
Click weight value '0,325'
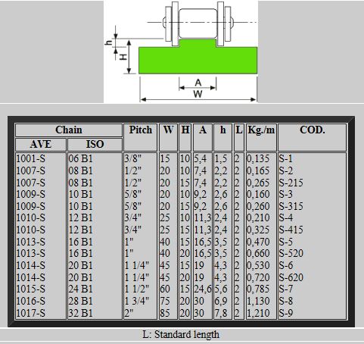(x=258, y=230)
